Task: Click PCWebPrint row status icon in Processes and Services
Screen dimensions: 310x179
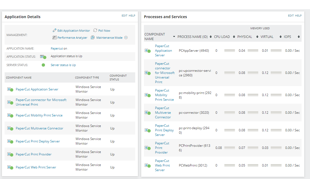Action: (148, 165)
